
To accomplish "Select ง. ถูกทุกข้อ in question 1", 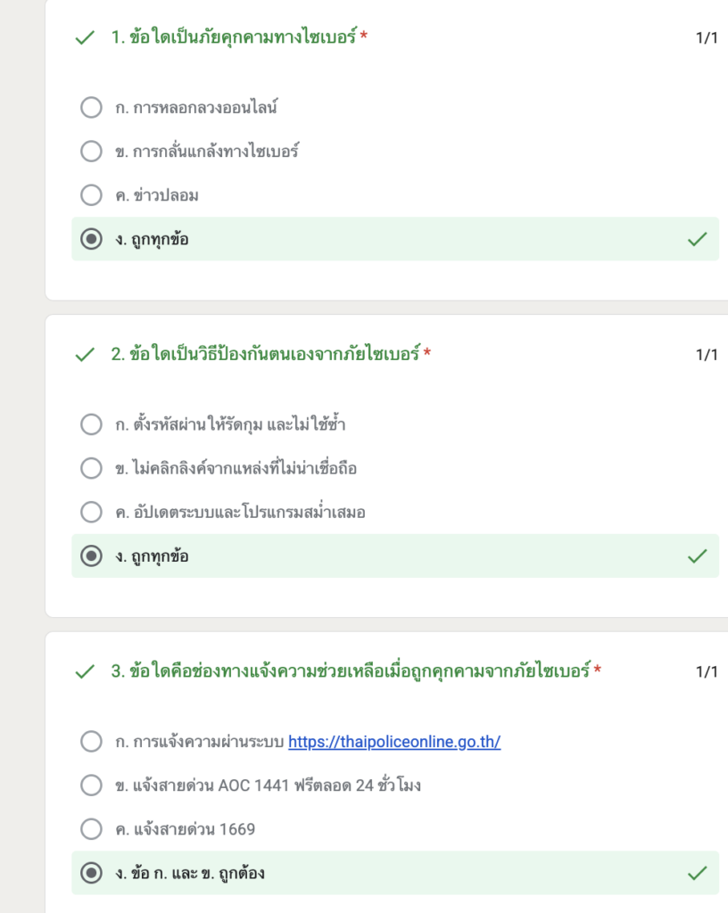I will 91,239.
